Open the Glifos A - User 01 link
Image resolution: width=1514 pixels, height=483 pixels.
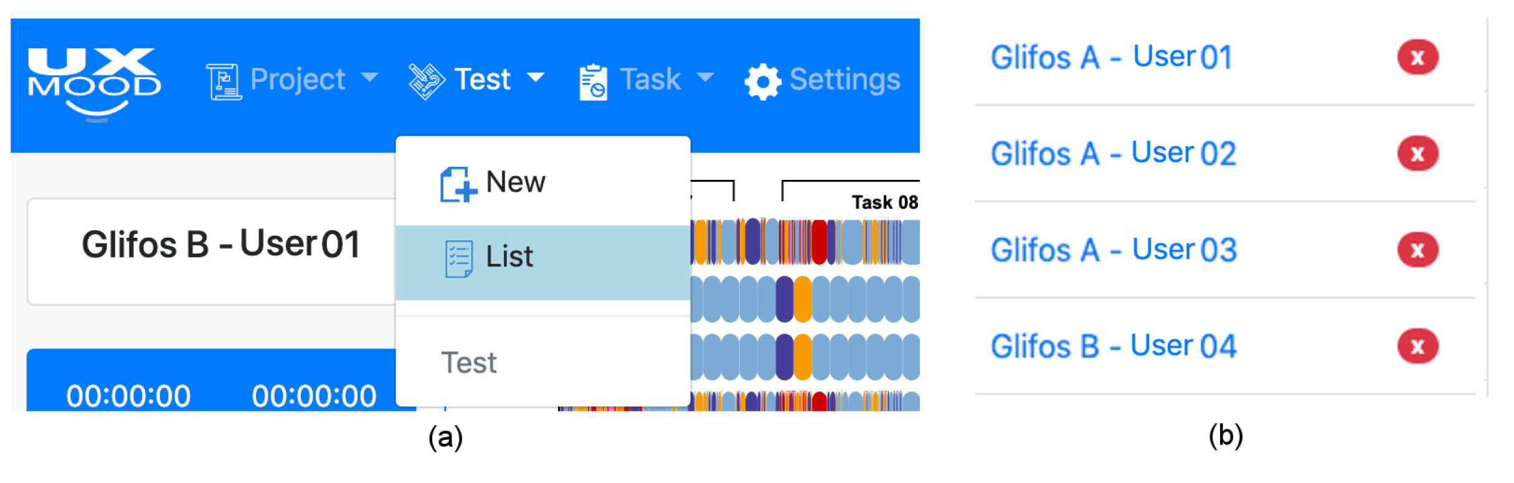point(1112,57)
